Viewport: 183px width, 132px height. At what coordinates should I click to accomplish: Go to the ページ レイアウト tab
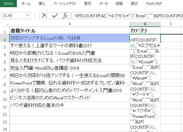(65, 4)
